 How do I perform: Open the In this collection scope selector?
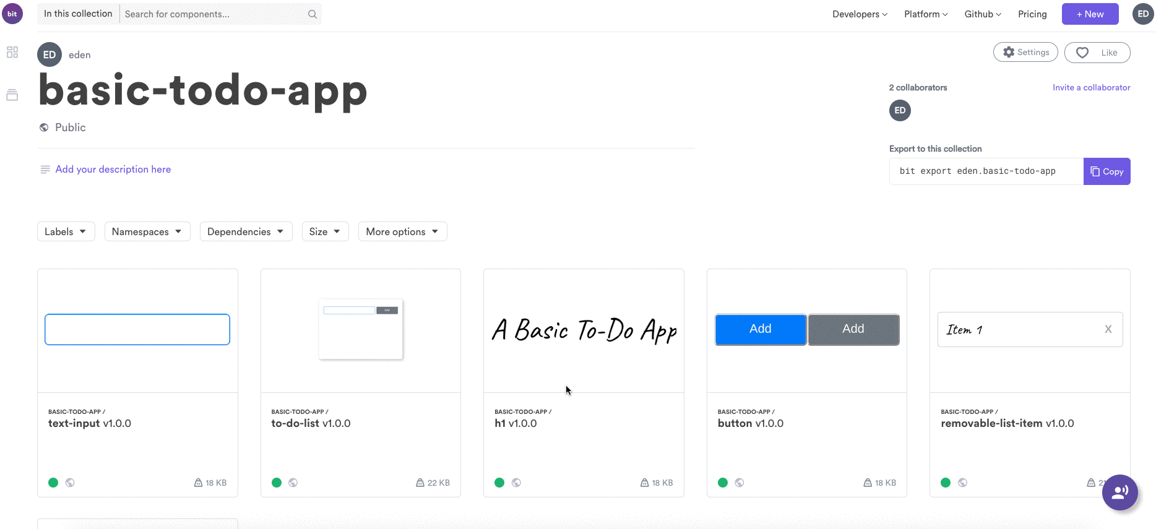coord(78,14)
